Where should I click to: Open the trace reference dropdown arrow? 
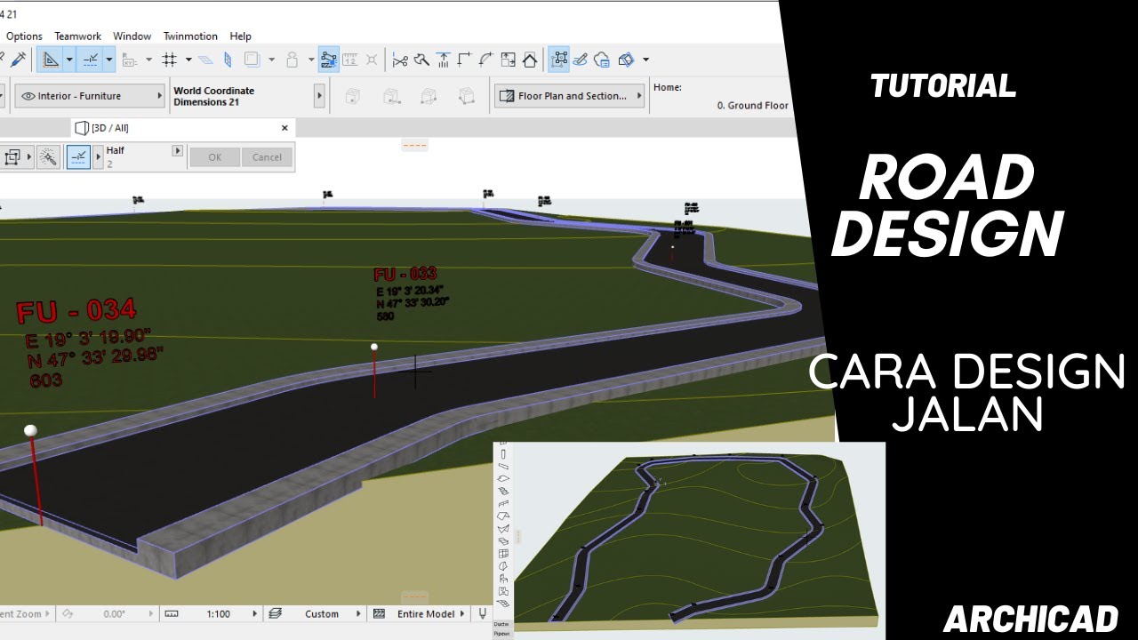(272, 60)
